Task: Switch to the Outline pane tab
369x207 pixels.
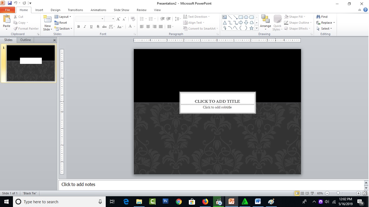Action: tap(25, 40)
